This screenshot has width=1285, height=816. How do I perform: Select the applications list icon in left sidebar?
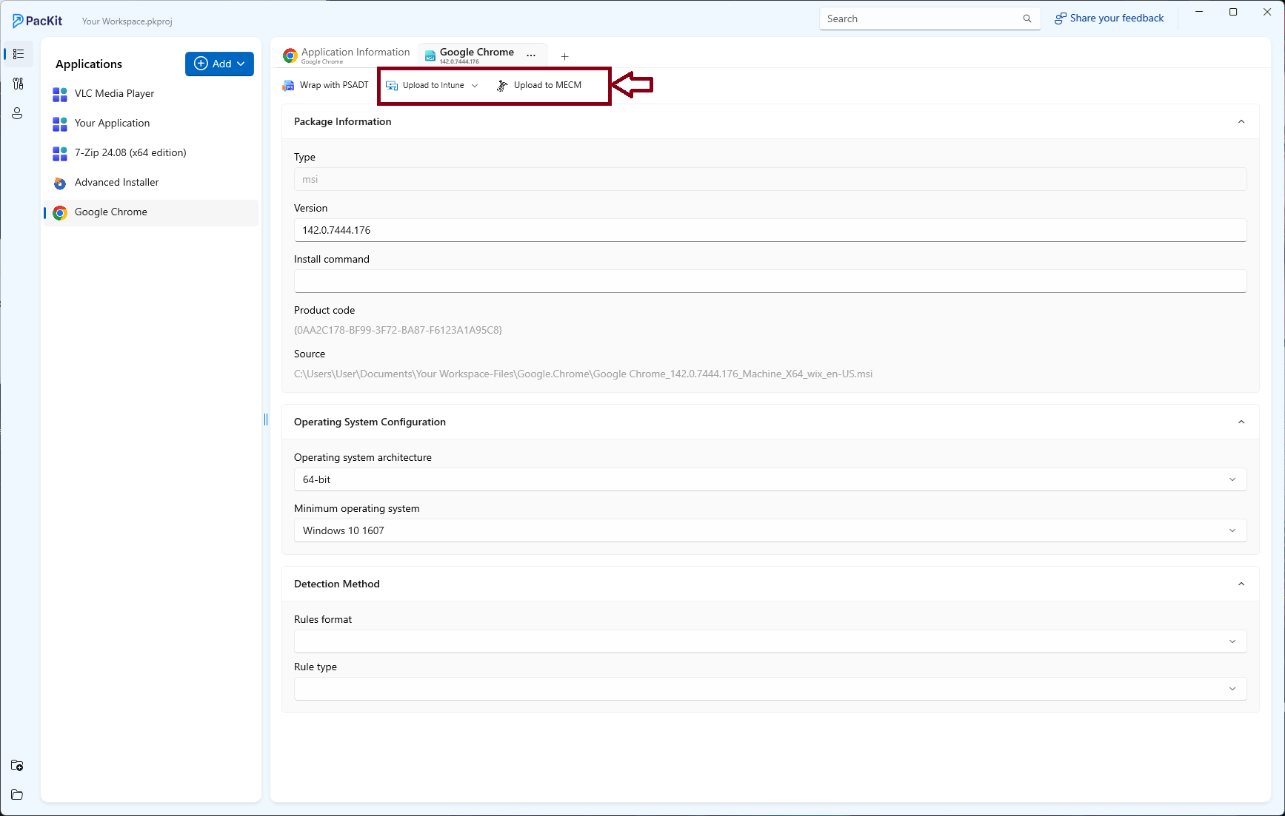(17, 53)
